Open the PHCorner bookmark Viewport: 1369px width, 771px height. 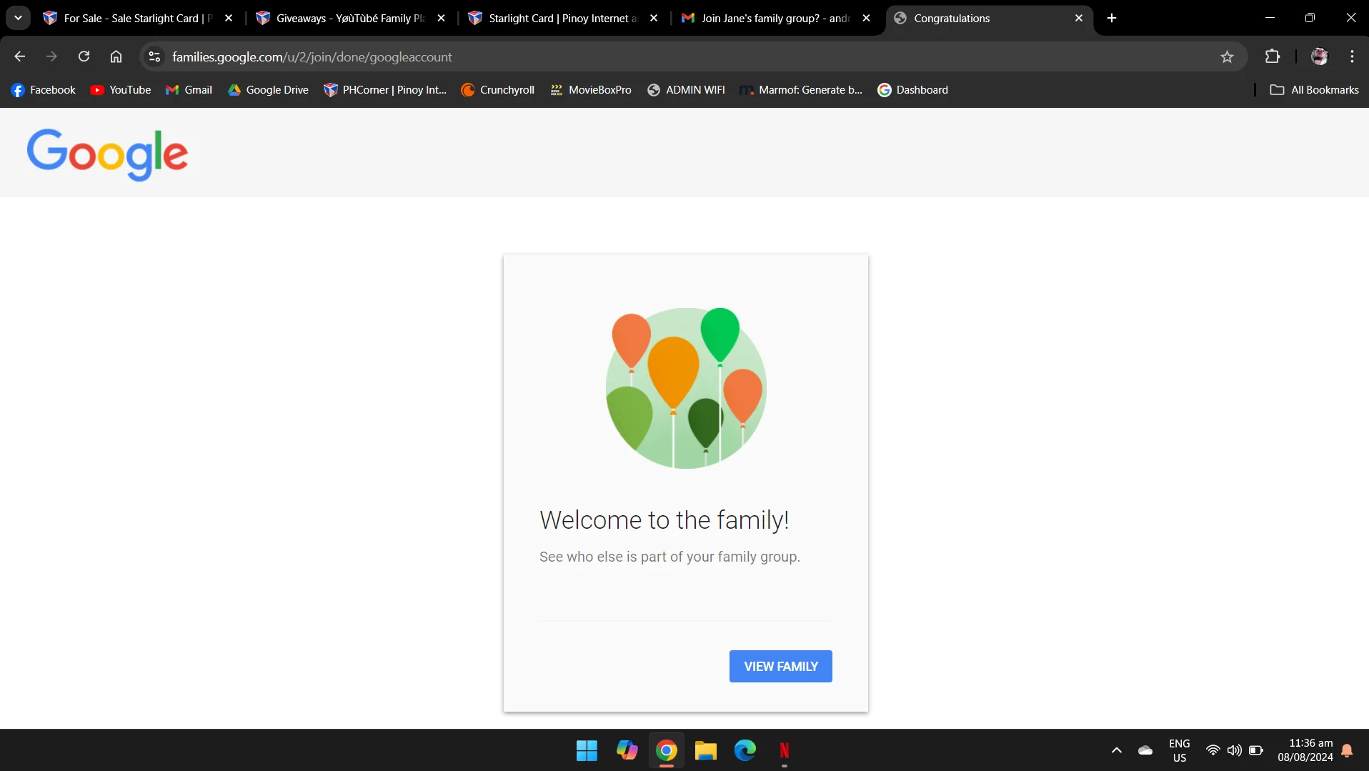(x=385, y=89)
